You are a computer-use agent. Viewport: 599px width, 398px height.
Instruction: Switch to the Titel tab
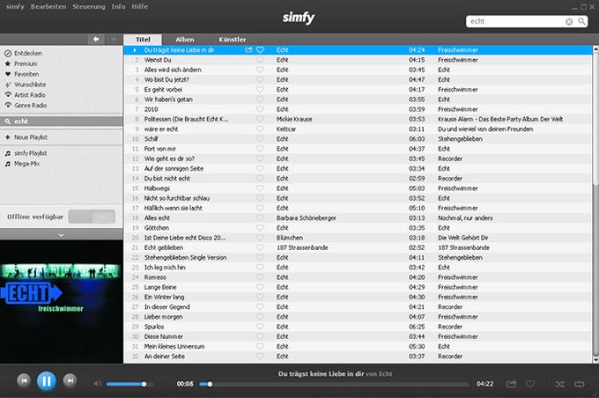143,40
